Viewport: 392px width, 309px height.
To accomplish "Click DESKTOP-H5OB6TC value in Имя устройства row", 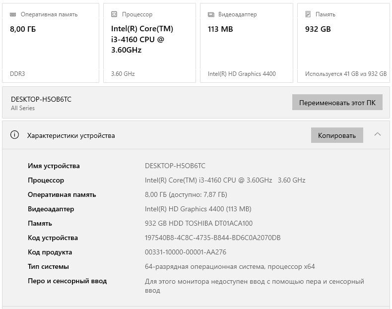I will point(175,166).
